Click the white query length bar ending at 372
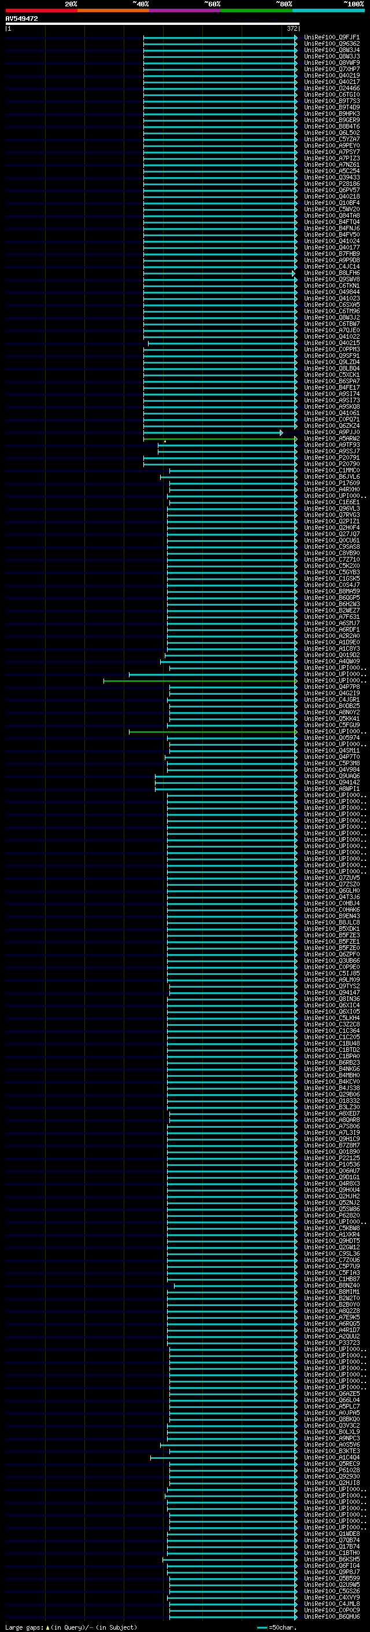370x1632 pixels. coord(153,23)
